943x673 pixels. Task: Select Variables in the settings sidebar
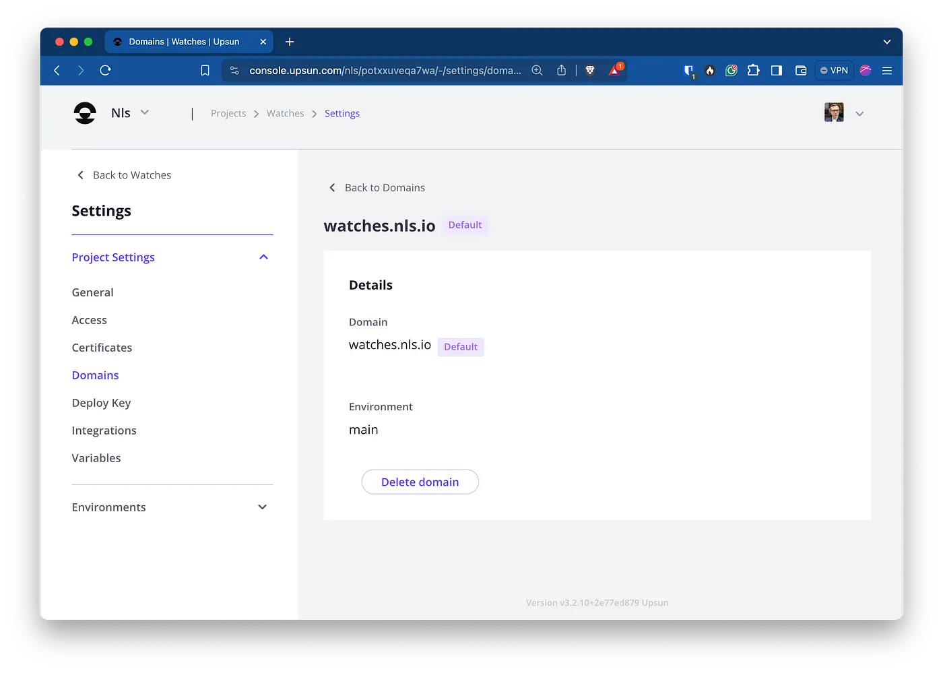(x=96, y=458)
